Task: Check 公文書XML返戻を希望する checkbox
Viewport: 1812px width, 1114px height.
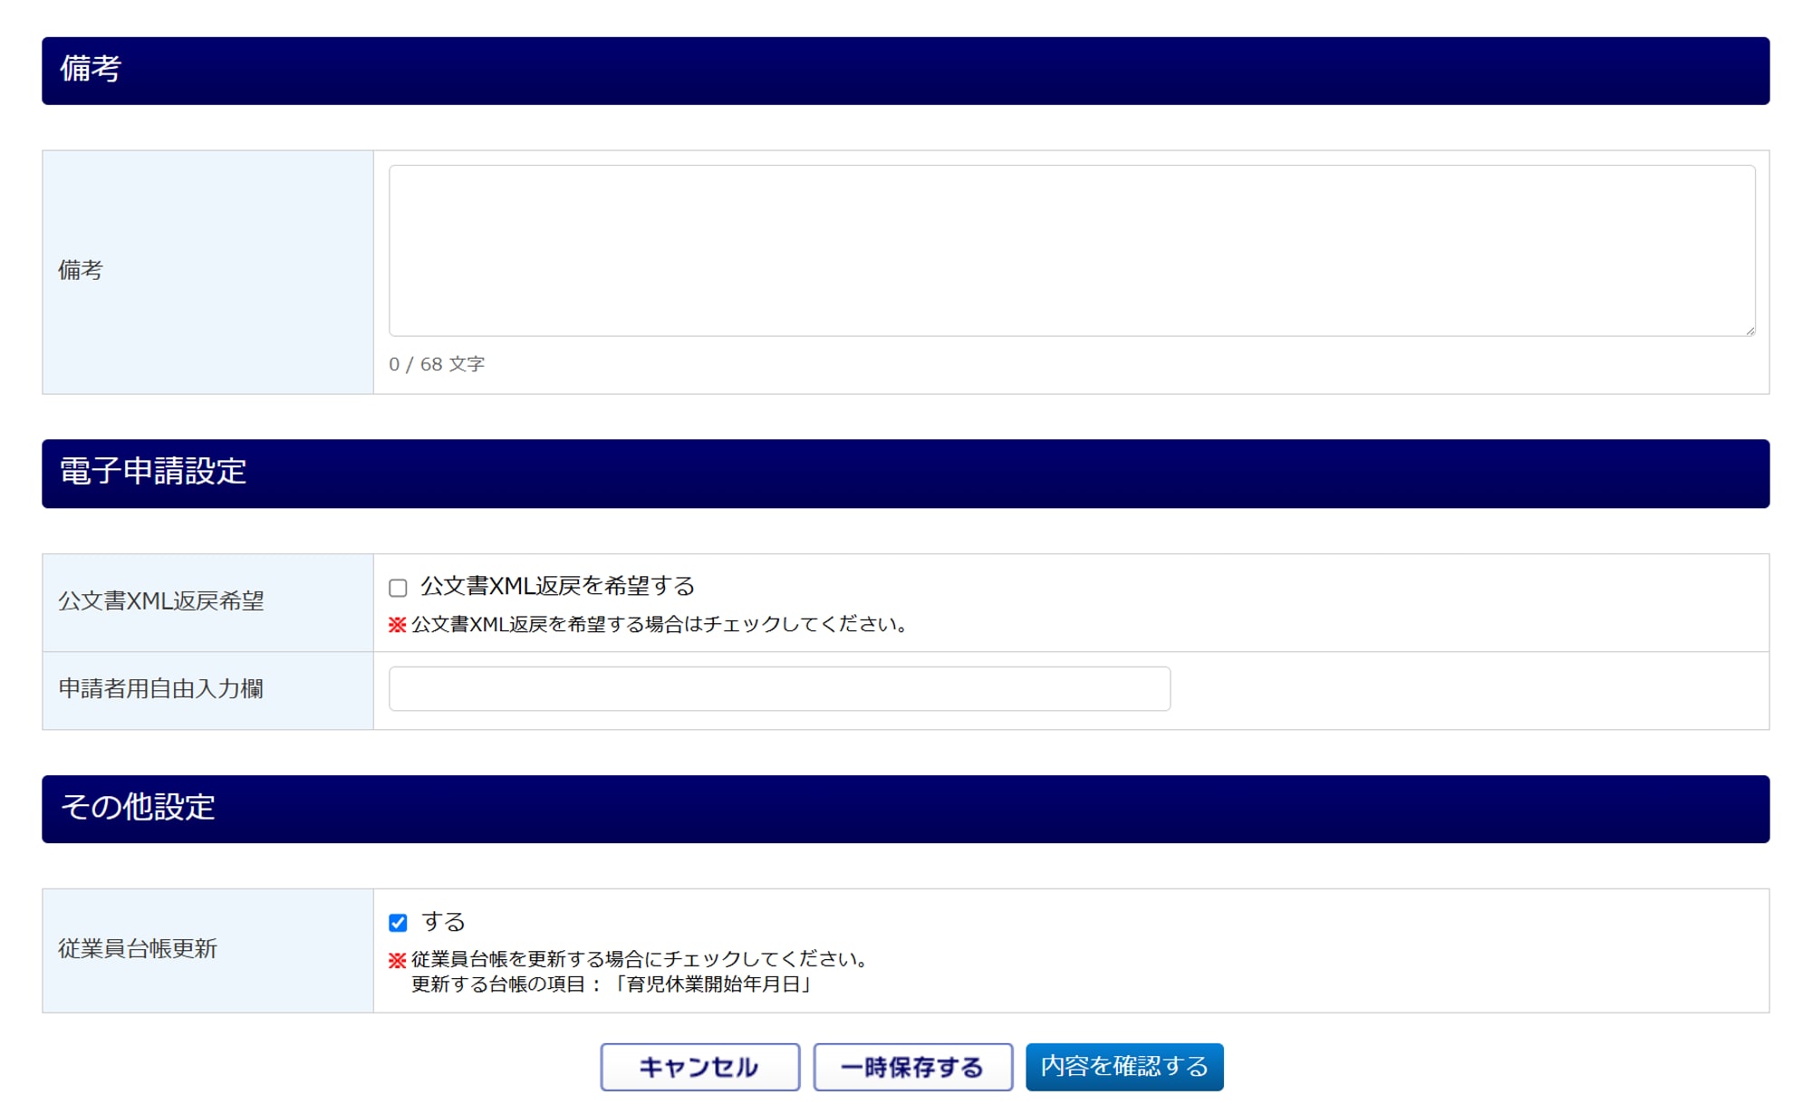Action: (x=398, y=588)
